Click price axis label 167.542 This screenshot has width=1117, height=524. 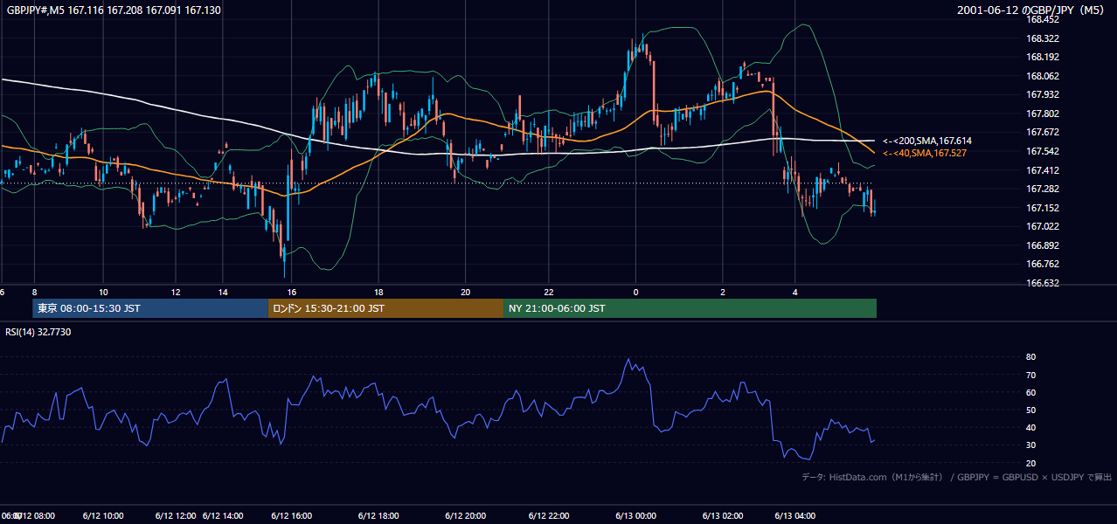[1042, 151]
